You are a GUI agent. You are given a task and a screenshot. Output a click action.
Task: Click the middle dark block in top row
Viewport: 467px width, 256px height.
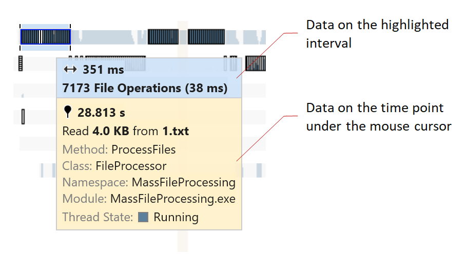(x=163, y=37)
